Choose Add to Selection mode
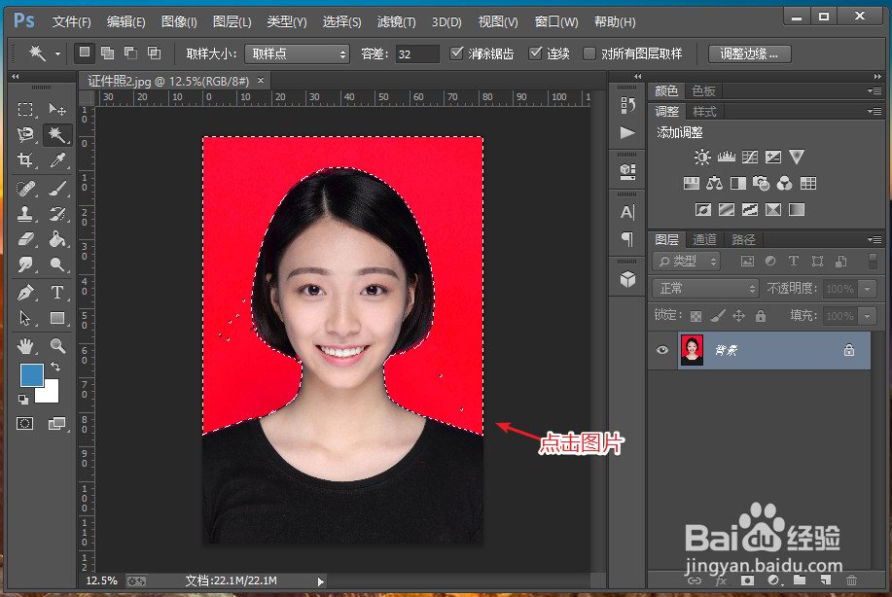 coord(107,53)
